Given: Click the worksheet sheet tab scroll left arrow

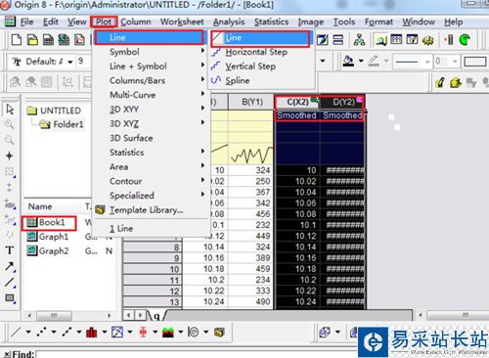Looking at the screenshot, I should (x=129, y=315).
